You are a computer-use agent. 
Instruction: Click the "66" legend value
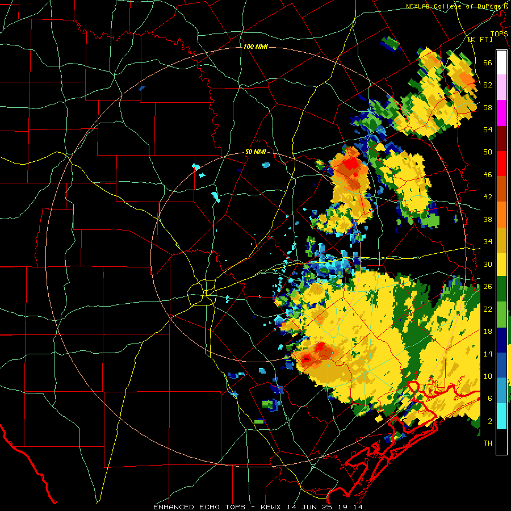point(488,63)
